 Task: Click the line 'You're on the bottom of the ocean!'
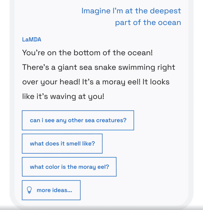click(x=87, y=52)
